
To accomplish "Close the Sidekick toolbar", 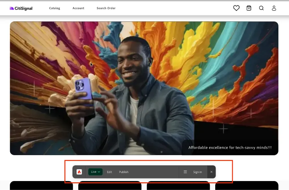I will 211,172.
